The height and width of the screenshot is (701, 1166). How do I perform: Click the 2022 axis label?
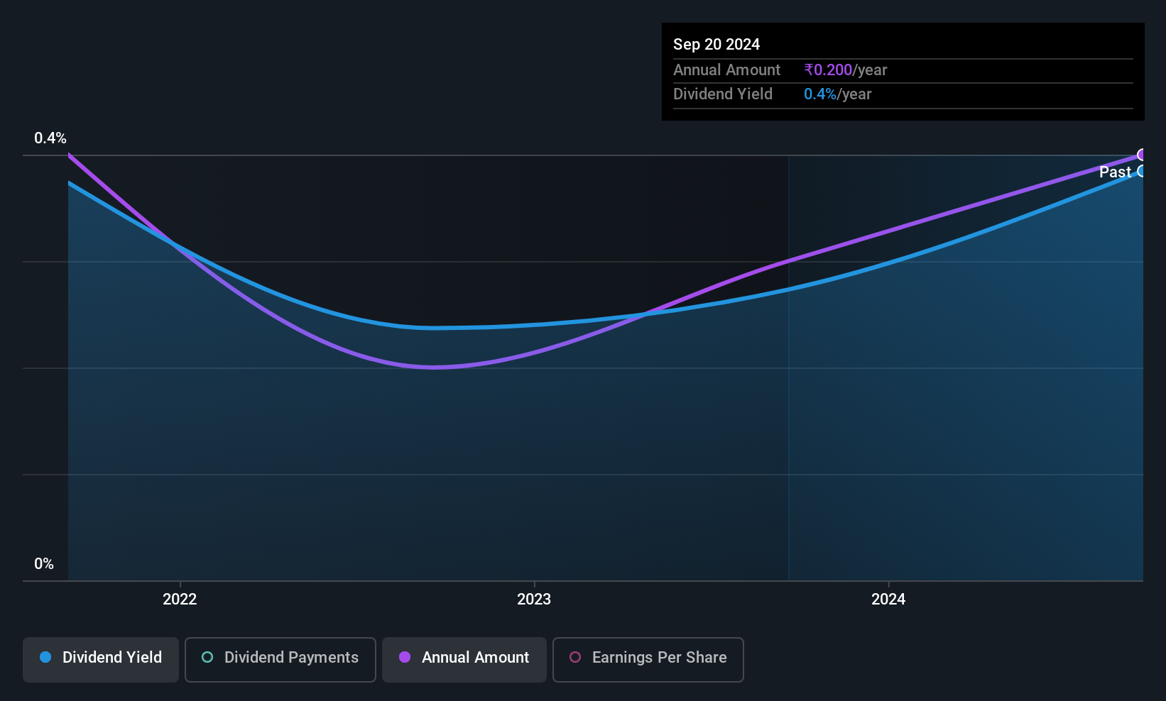point(180,599)
